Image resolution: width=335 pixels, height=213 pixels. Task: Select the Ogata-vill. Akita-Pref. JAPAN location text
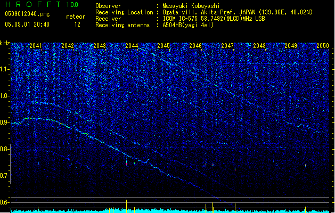238,12
